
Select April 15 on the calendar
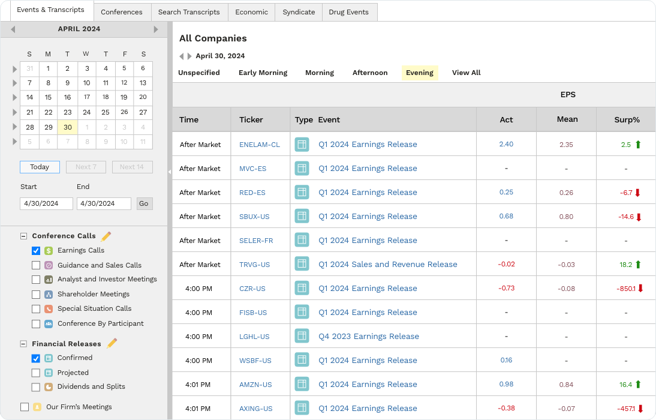pos(49,98)
